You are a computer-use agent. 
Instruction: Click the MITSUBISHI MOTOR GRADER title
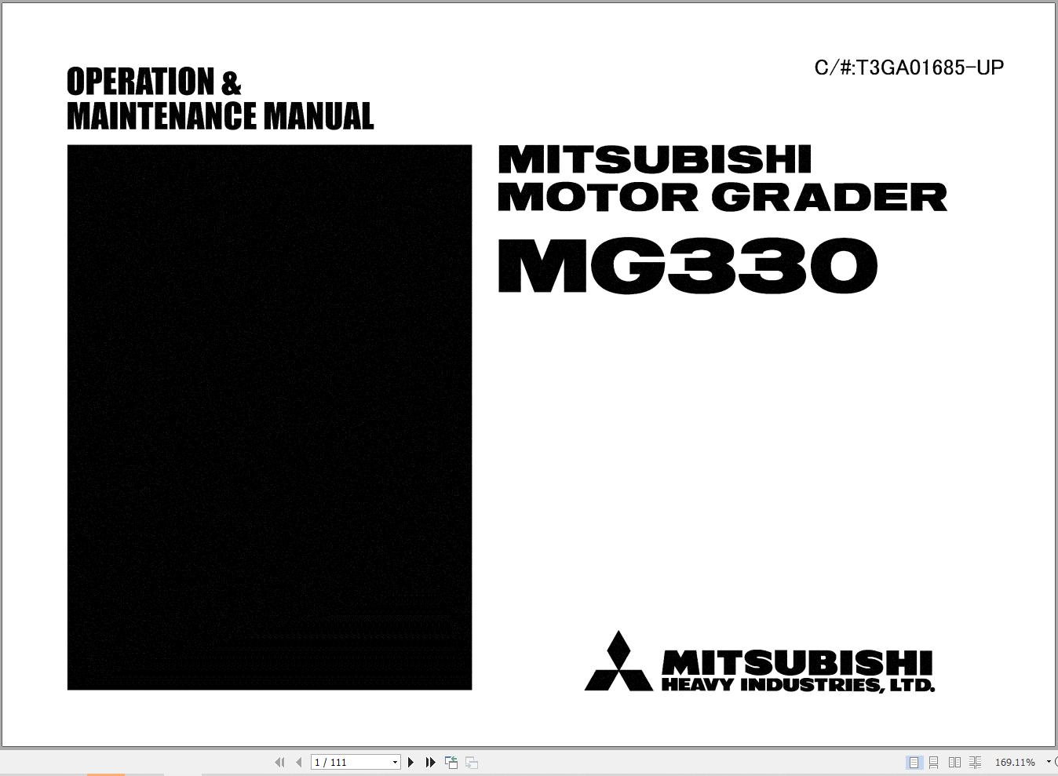click(722, 178)
